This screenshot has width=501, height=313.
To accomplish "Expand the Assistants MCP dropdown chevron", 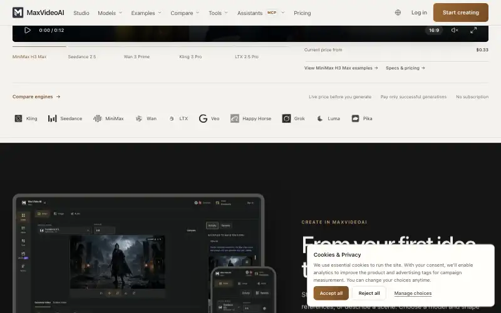I will [x=283, y=13].
